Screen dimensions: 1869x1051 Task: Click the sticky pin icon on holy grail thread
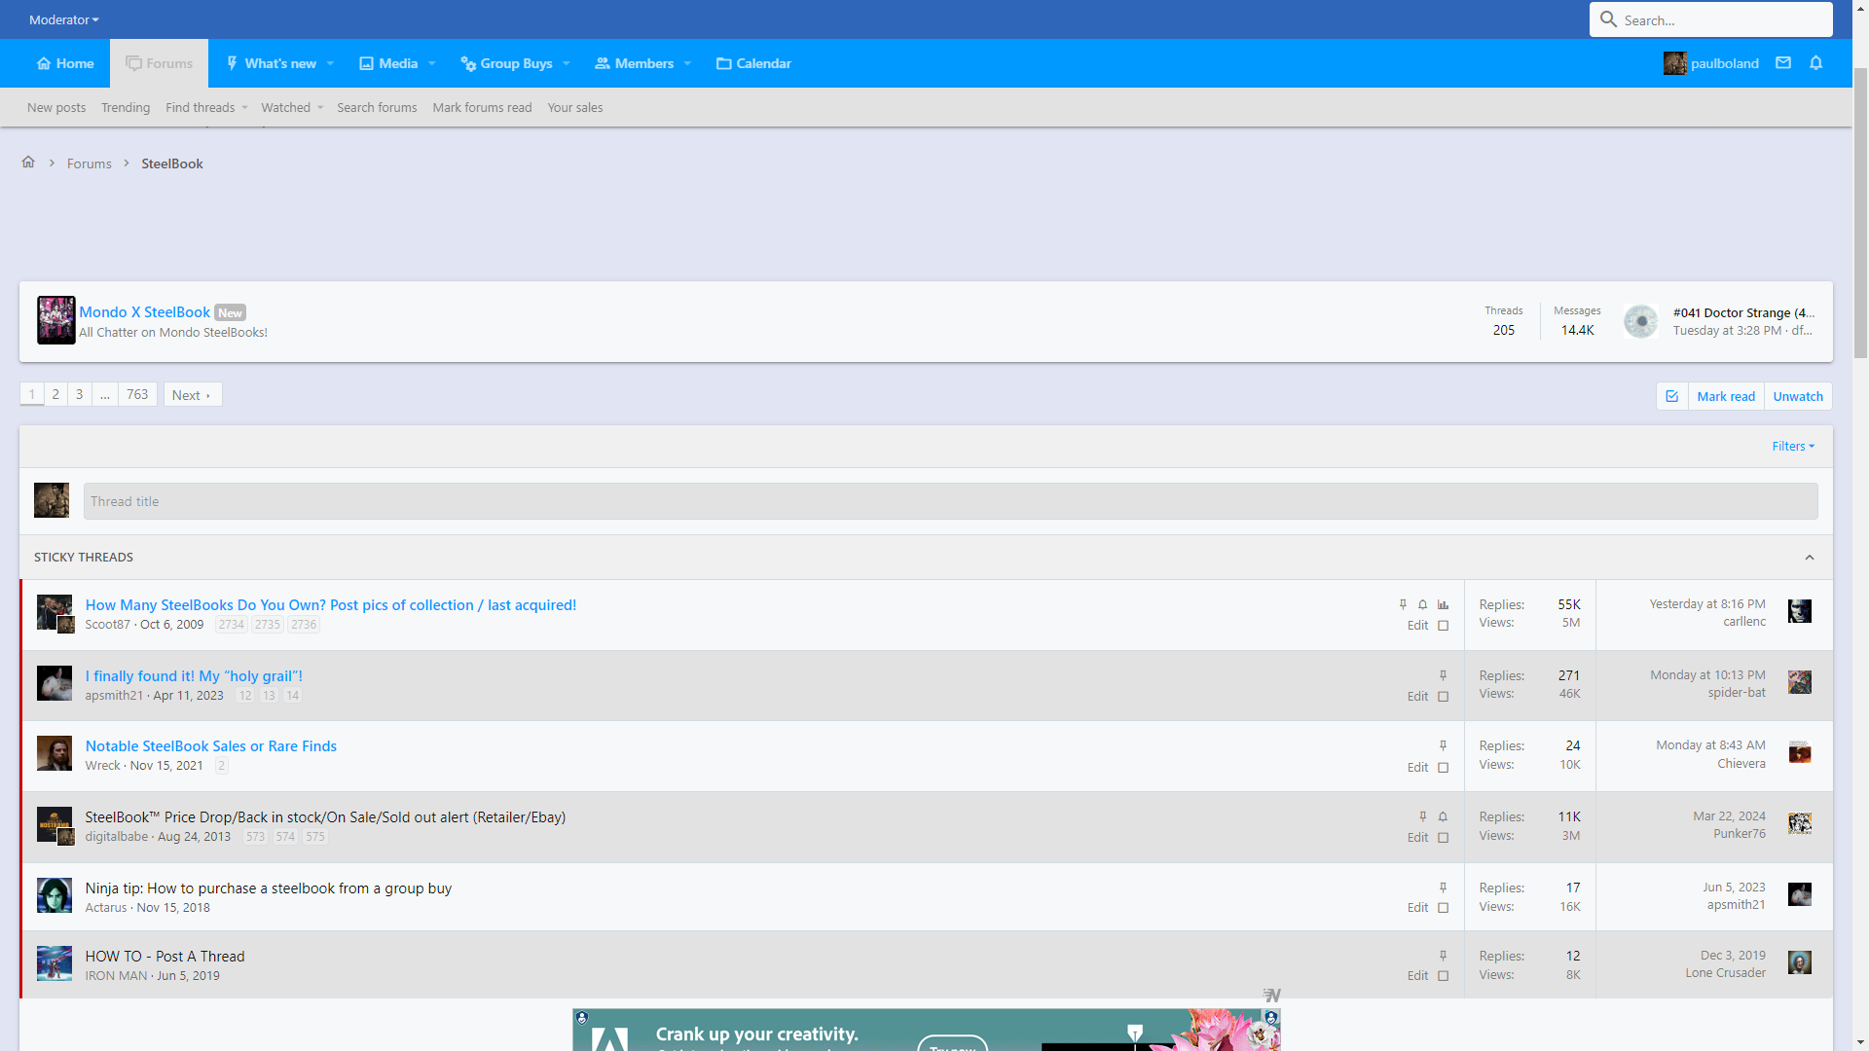(1443, 675)
